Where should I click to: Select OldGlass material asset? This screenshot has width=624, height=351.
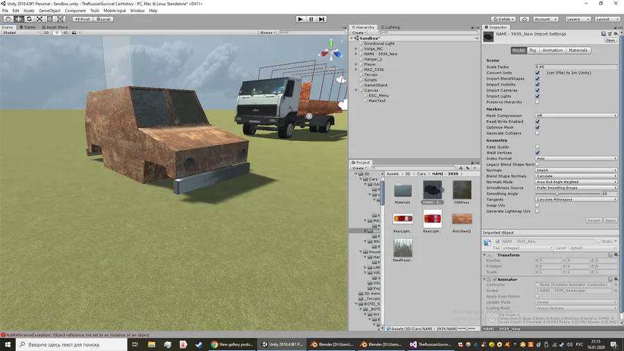coord(462,190)
